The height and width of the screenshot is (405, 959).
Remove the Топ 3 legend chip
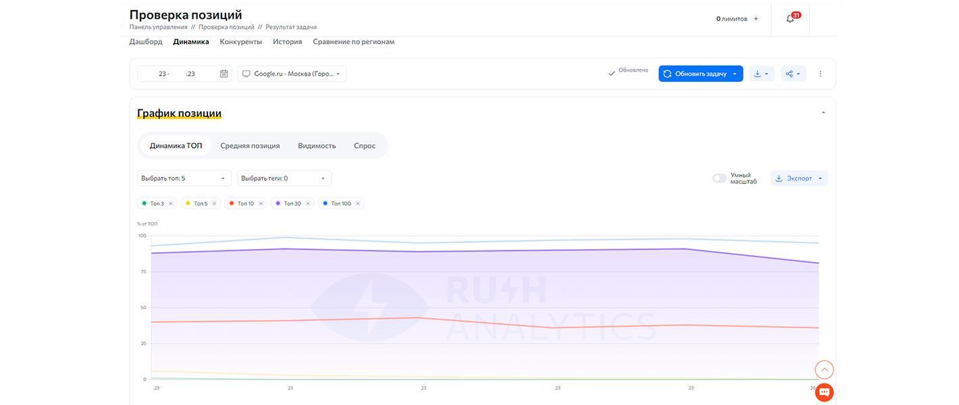click(x=170, y=203)
